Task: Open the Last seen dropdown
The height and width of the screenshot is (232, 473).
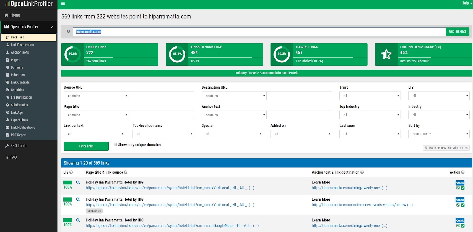Action: (370, 134)
